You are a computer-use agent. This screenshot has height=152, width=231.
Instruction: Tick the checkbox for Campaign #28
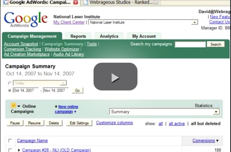click(10, 150)
